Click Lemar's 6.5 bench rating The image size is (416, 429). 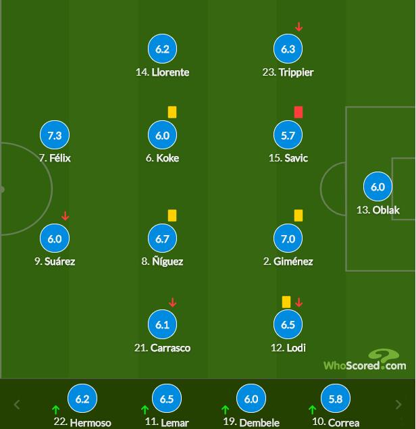coord(167,399)
